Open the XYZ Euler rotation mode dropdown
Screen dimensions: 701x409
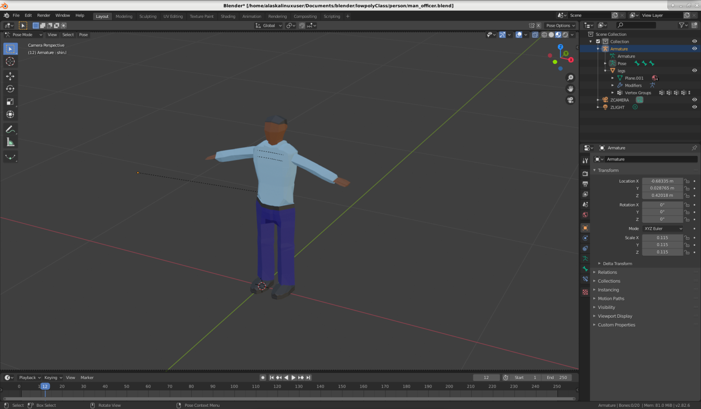click(x=663, y=228)
